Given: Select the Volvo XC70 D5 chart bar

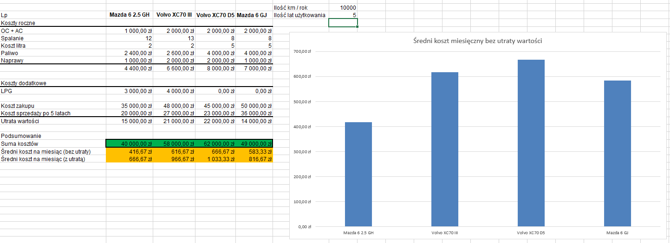Looking at the screenshot, I should (531, 143).
